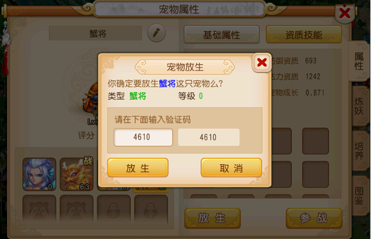
Task: Select the blue-haired pet portrait
Action: coord(39,174)
